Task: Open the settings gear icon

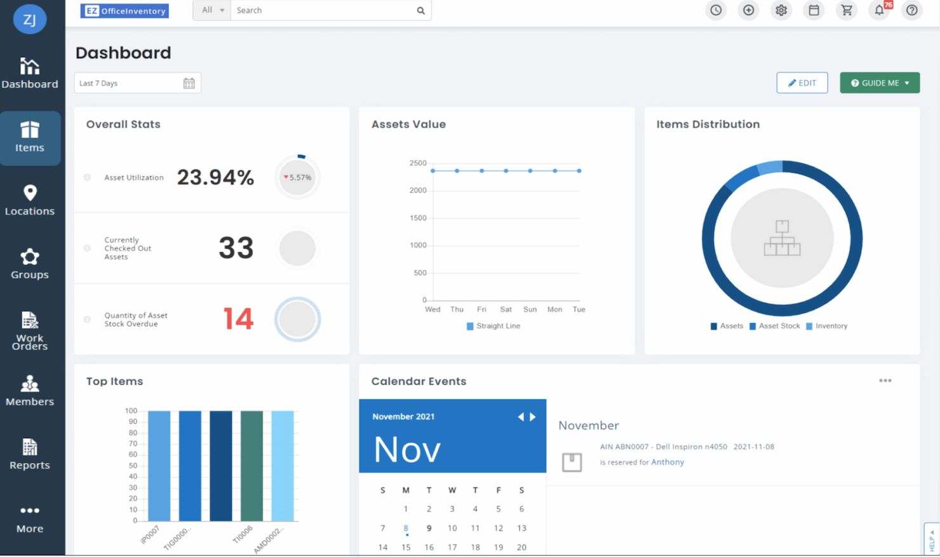Action: tap(781, 10)
